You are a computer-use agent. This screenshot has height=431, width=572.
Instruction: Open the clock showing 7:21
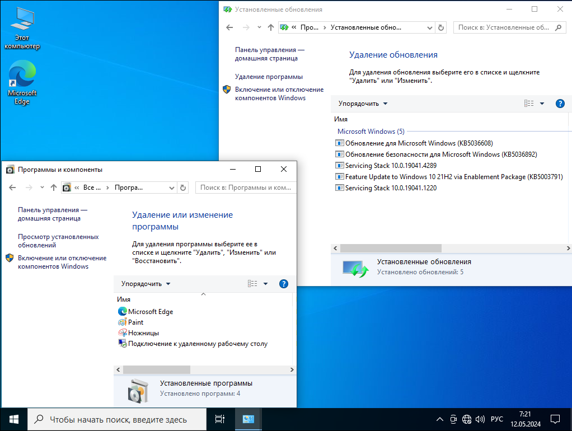[x=526, y=419]
